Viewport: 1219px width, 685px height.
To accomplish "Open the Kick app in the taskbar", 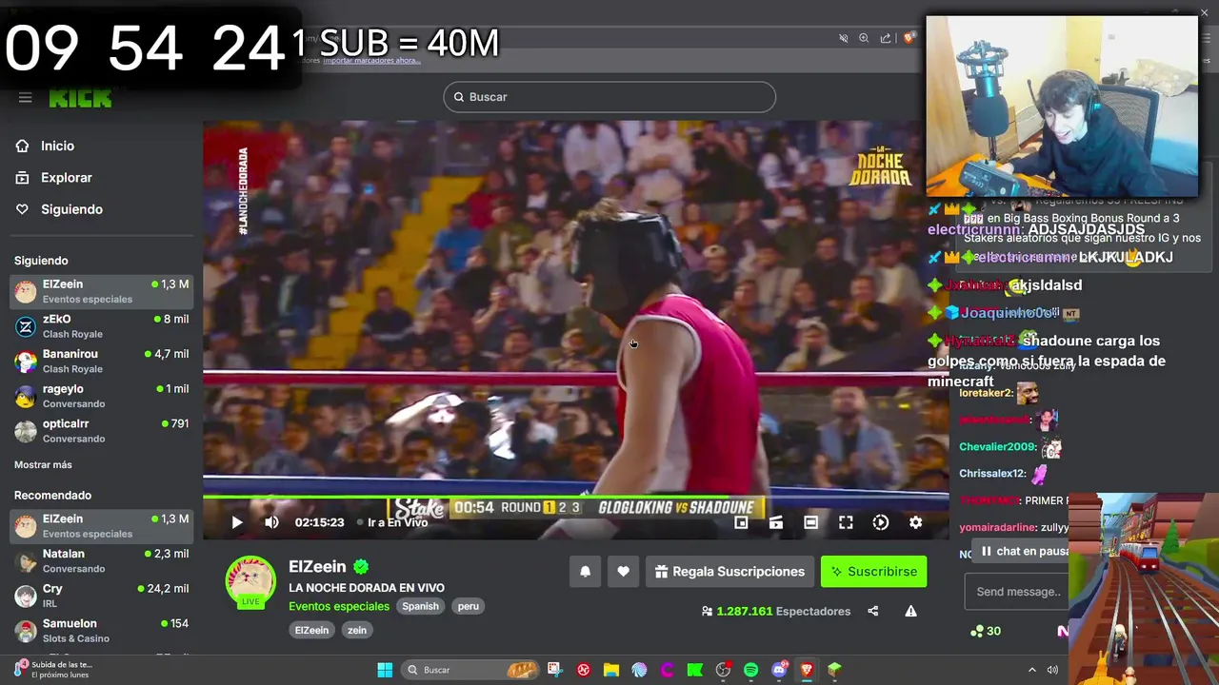I will [695, 670].
